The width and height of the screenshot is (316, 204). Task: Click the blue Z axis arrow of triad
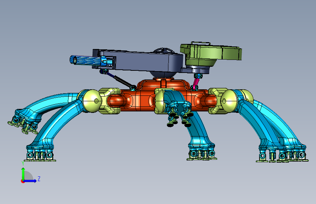click(30, 181)
